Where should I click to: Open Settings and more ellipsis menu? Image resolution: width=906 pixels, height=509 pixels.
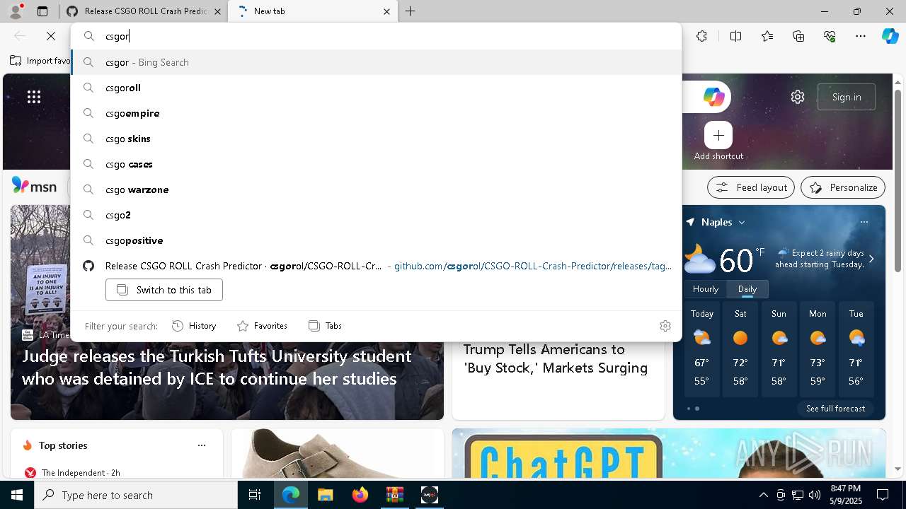(861, 36)
